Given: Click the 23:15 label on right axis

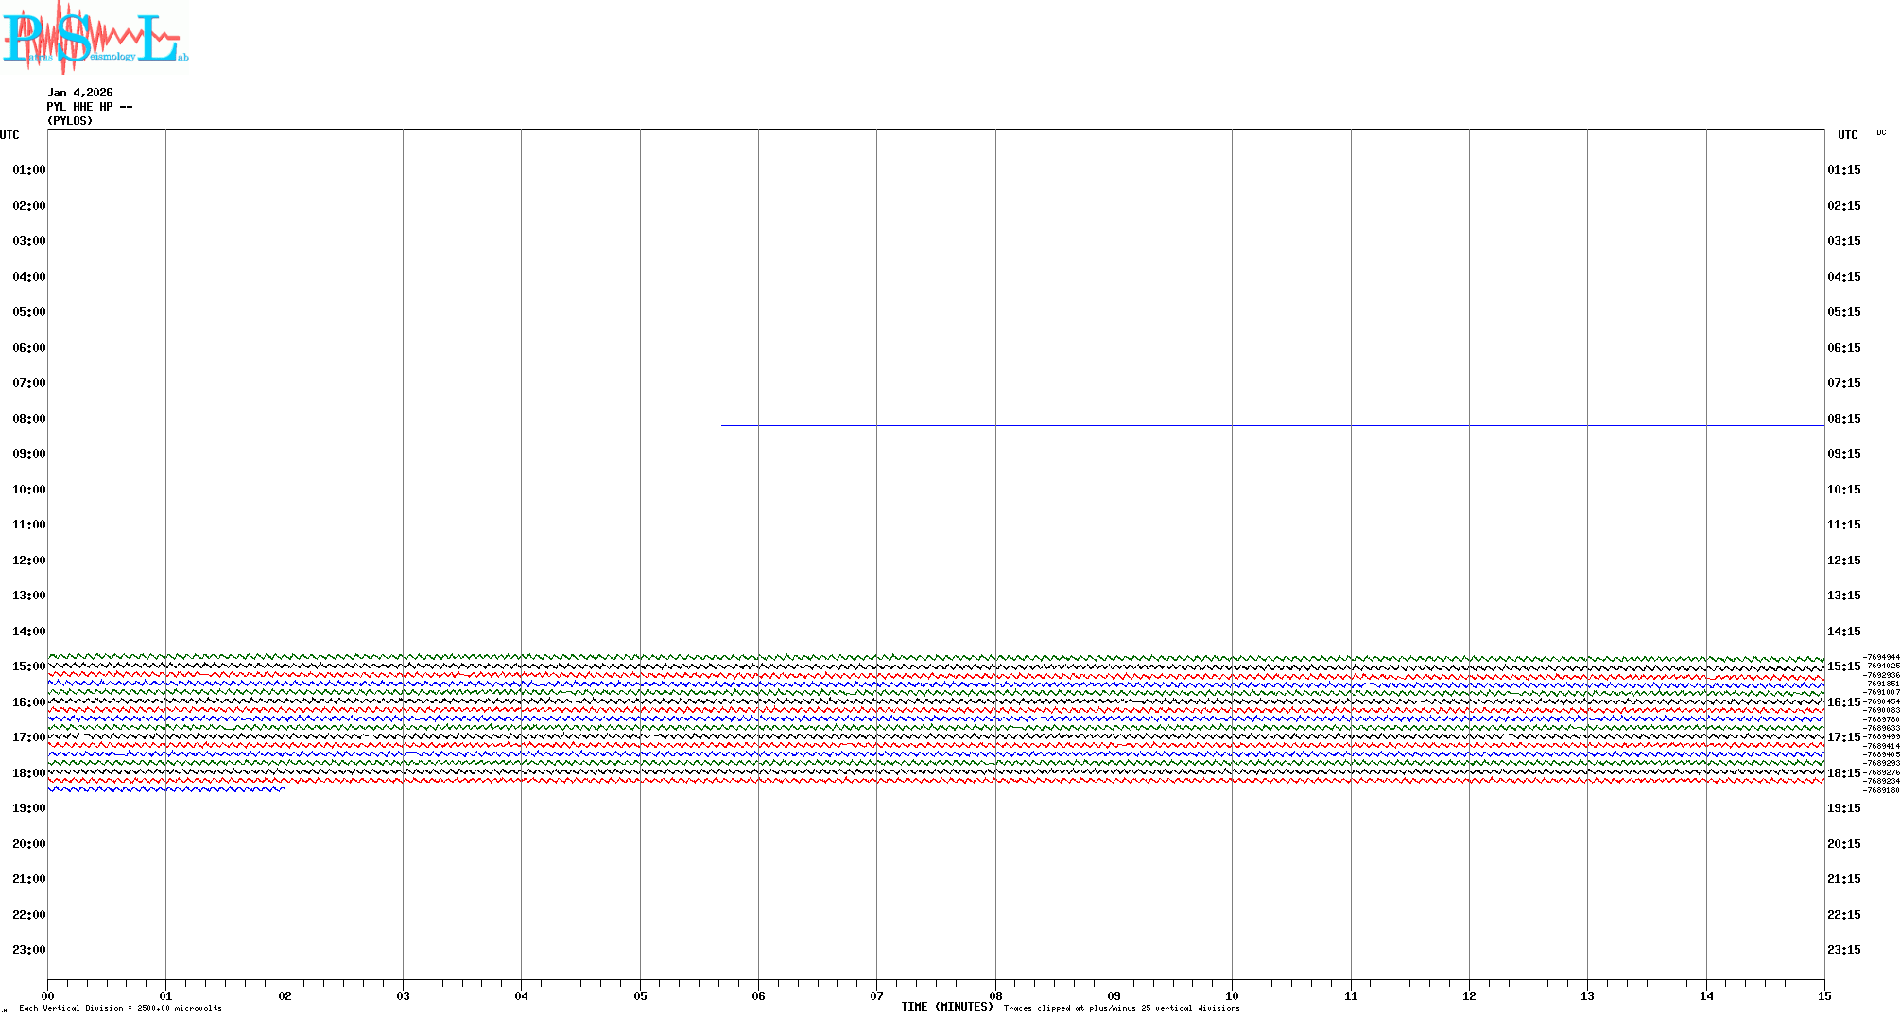Looking at the screenshot, I should click(x=1843, y=950).
